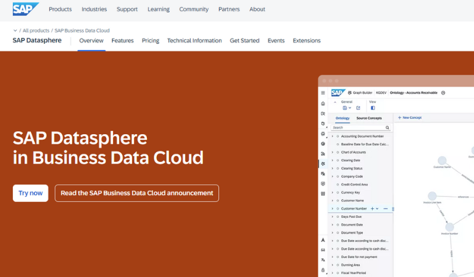Expand Accounting Document Number row
This screenshot has width=474, height=277.
tap(333, 136)
